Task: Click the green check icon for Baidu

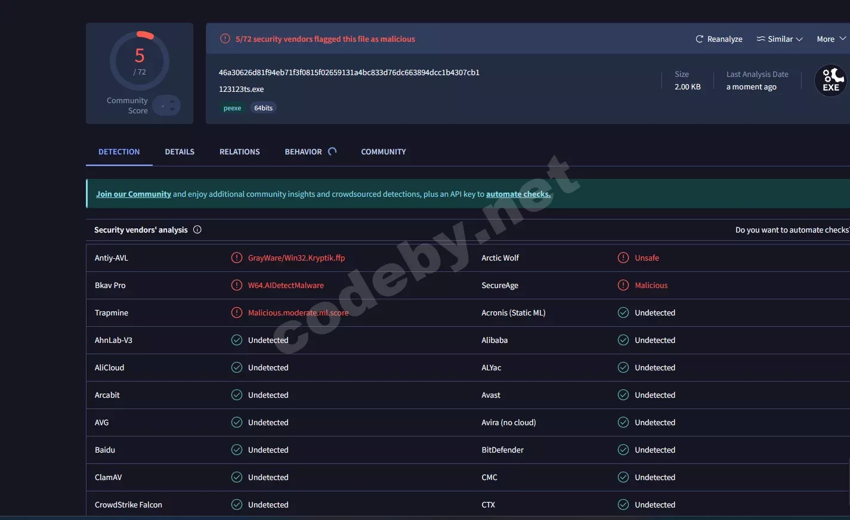Action: tap(237, 450)
